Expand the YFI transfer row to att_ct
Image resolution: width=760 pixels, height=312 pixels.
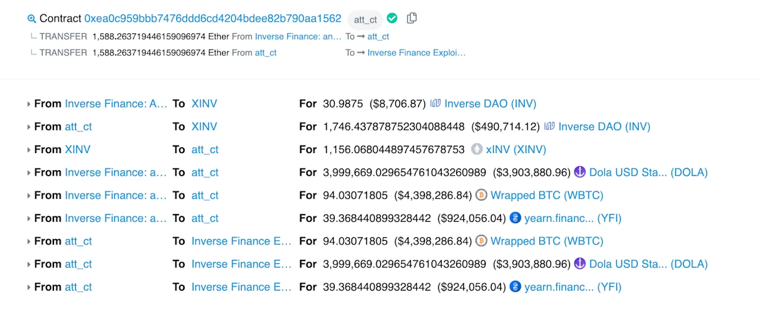pos(29,218)
